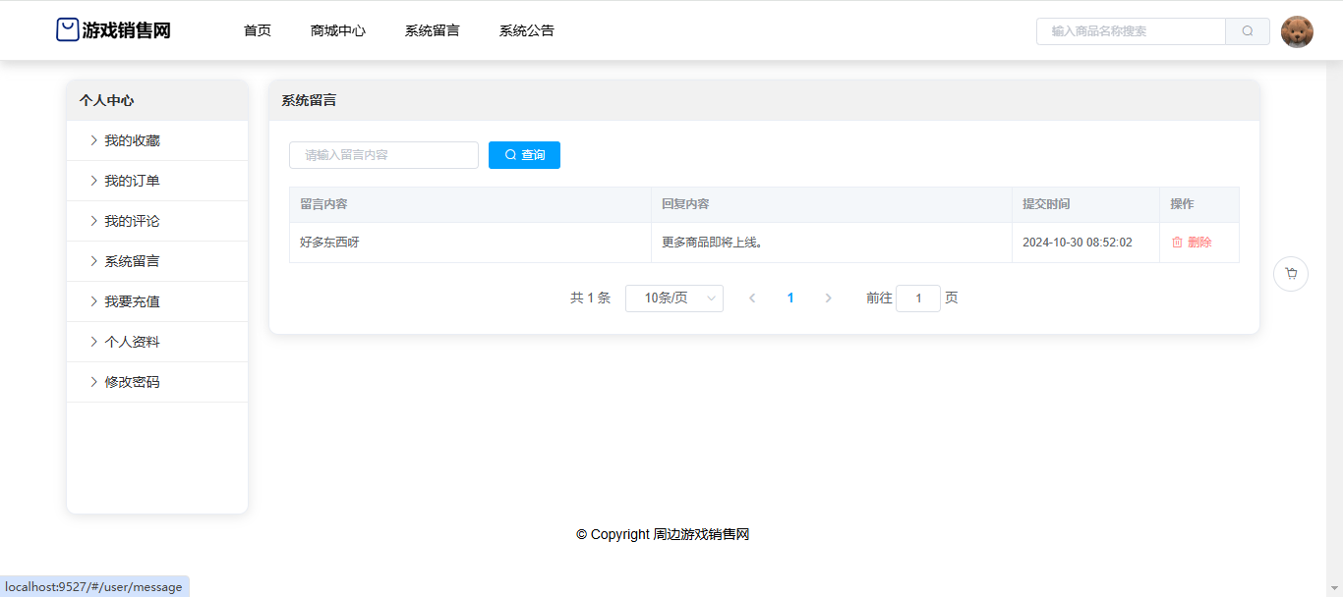Open 我要充值 sidebar item
The height and width of the screenshot is (597, 1343).
(x=132, y=301)
